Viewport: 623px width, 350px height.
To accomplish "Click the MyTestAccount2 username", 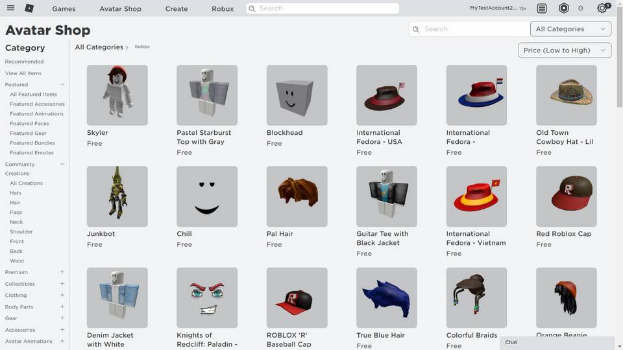I will tap(493, 8).
